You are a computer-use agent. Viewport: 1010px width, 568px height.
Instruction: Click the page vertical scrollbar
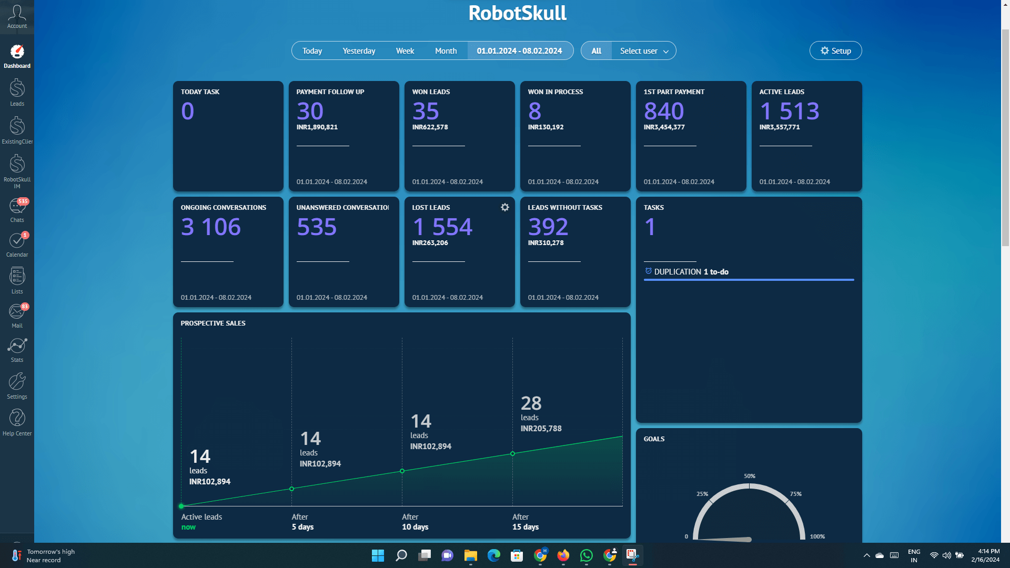tap(1005, 137)
